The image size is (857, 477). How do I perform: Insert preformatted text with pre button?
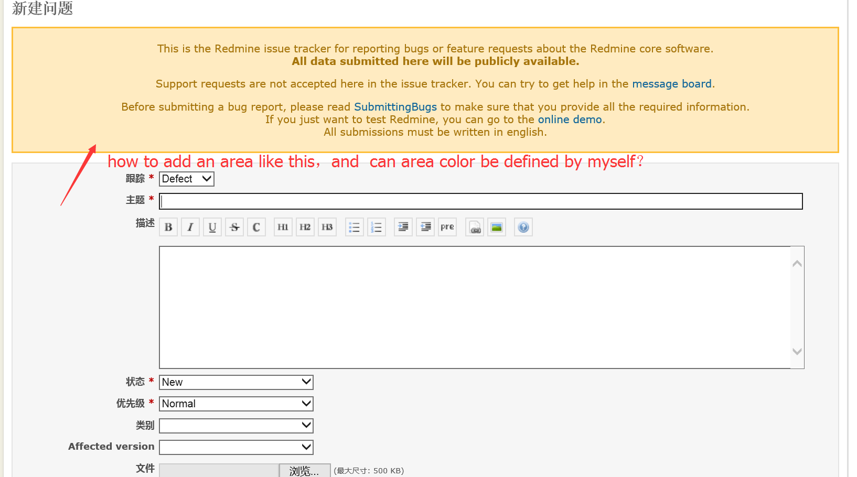[x=447, y=227]
